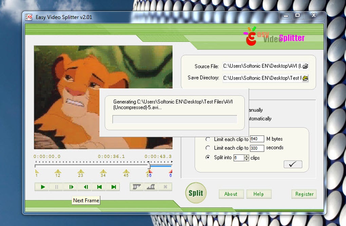The image size is (346, 226).
Task: Advance with the Next Frame button
Action: [71, 187]
